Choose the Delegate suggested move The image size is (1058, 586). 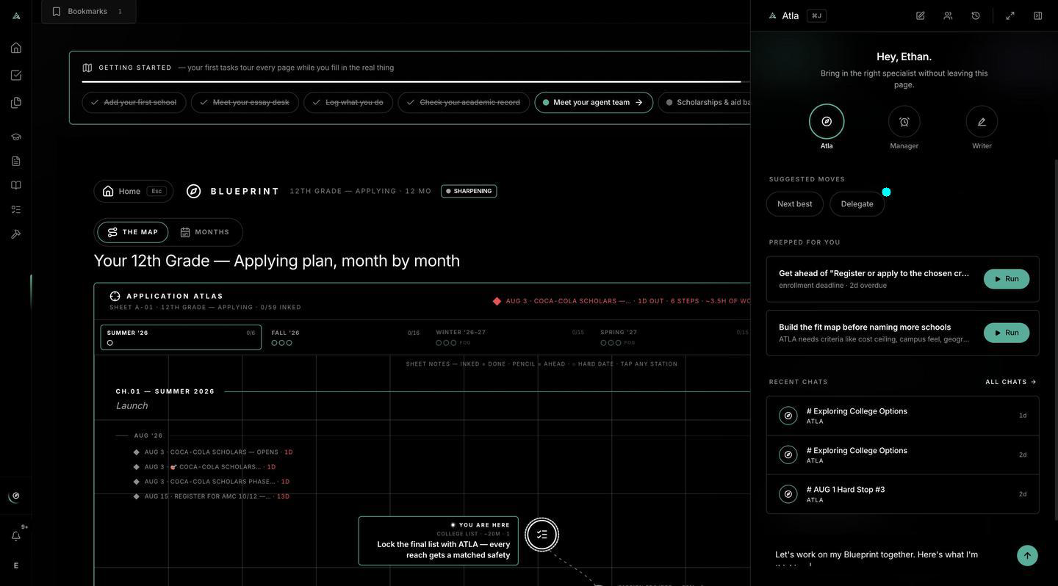857,204
